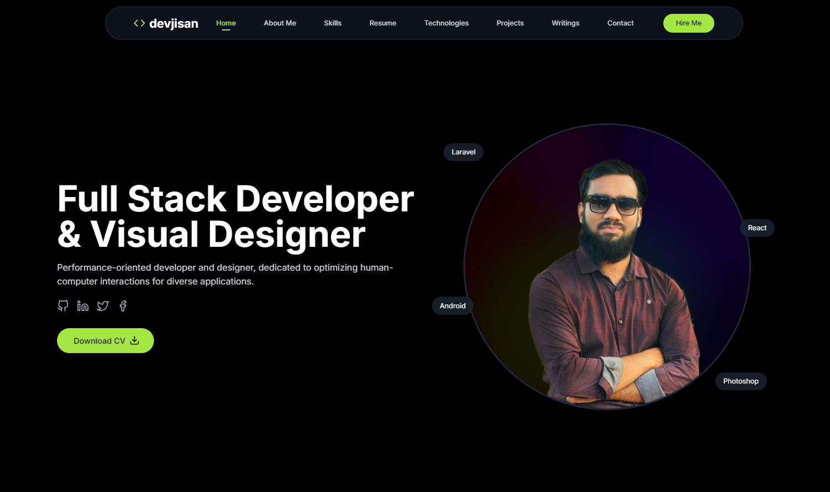Select the highlighted Home link
Image resolution: width=830 pixels, height=492 pixels.
(225, 23)
